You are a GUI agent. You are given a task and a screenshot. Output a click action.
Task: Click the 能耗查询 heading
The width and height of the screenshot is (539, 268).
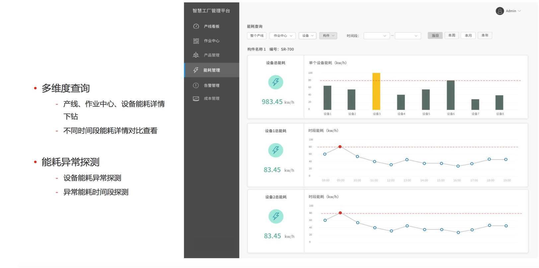[x=255, y=26]
